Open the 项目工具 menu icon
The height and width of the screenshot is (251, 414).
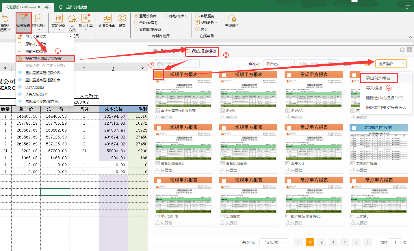(x=86, y=23)
